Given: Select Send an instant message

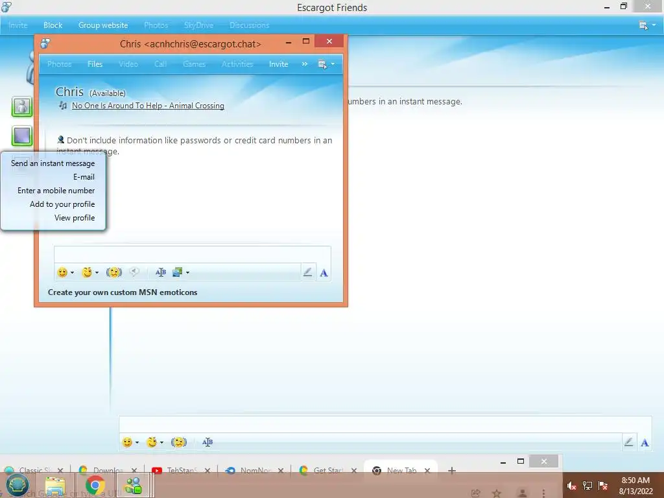Looking at the screenshot, I should [x=53, y=163].
